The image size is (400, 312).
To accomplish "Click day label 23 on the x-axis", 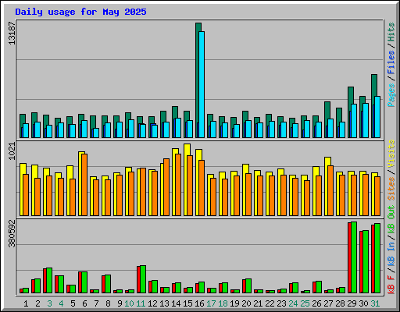I will tap(281, 303).
